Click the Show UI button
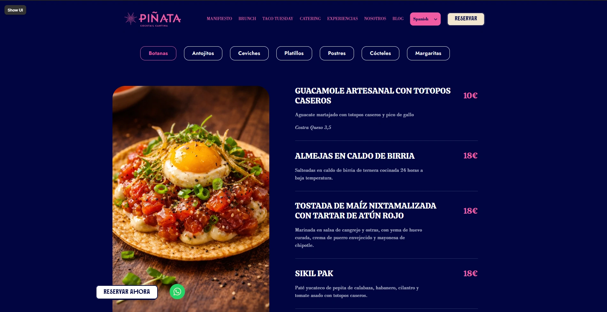The width and height of the screenshot is (607, 312). [x=15, y=10]
